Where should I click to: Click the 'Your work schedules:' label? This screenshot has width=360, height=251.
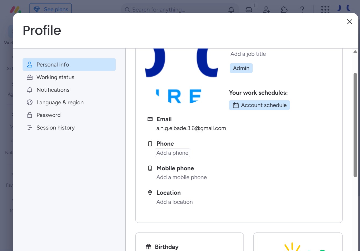click(258, 93)
